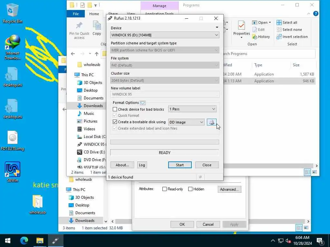Click the dropdown arrow beside Device label
This screenshot has width=330, height=247.
217,27
